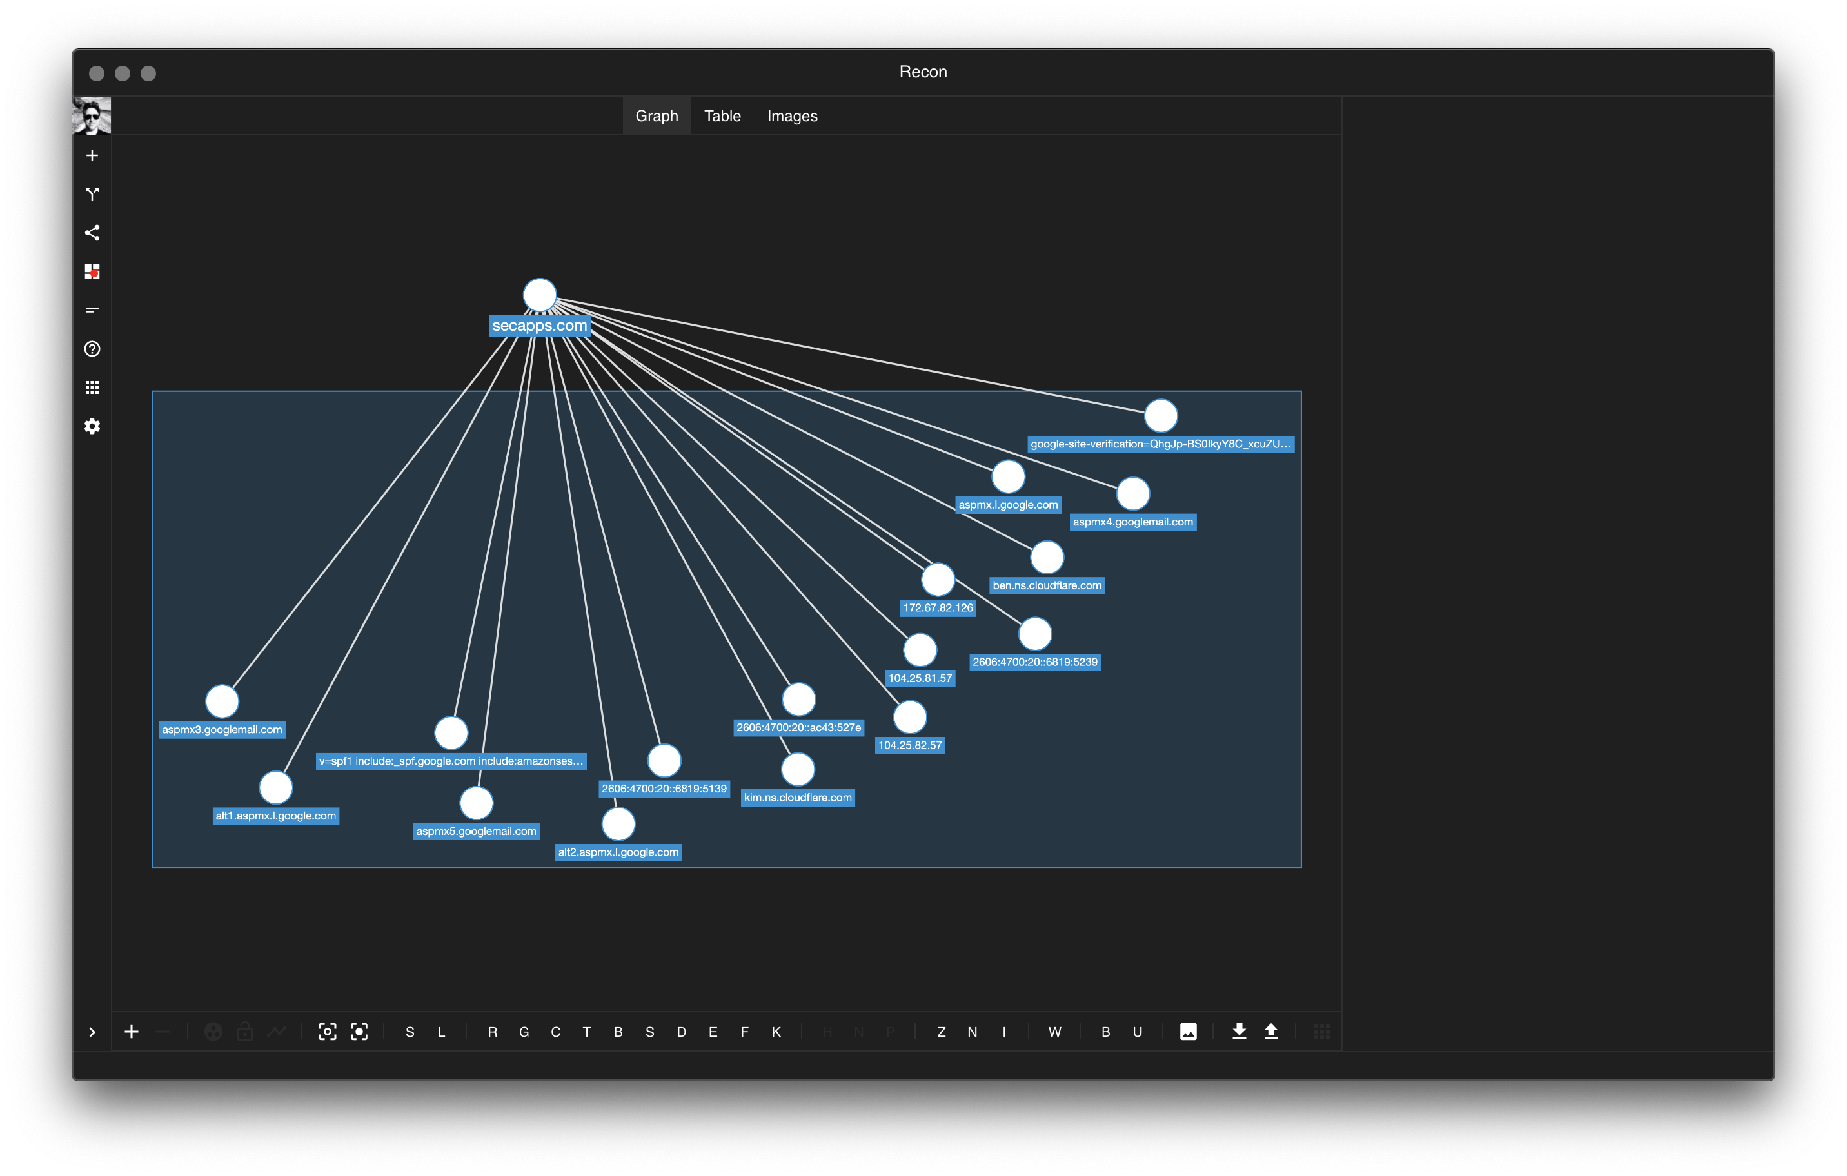Click the W button in bottom toolbar
Viewport: 1847px width, 1176px height.
1054,1032
